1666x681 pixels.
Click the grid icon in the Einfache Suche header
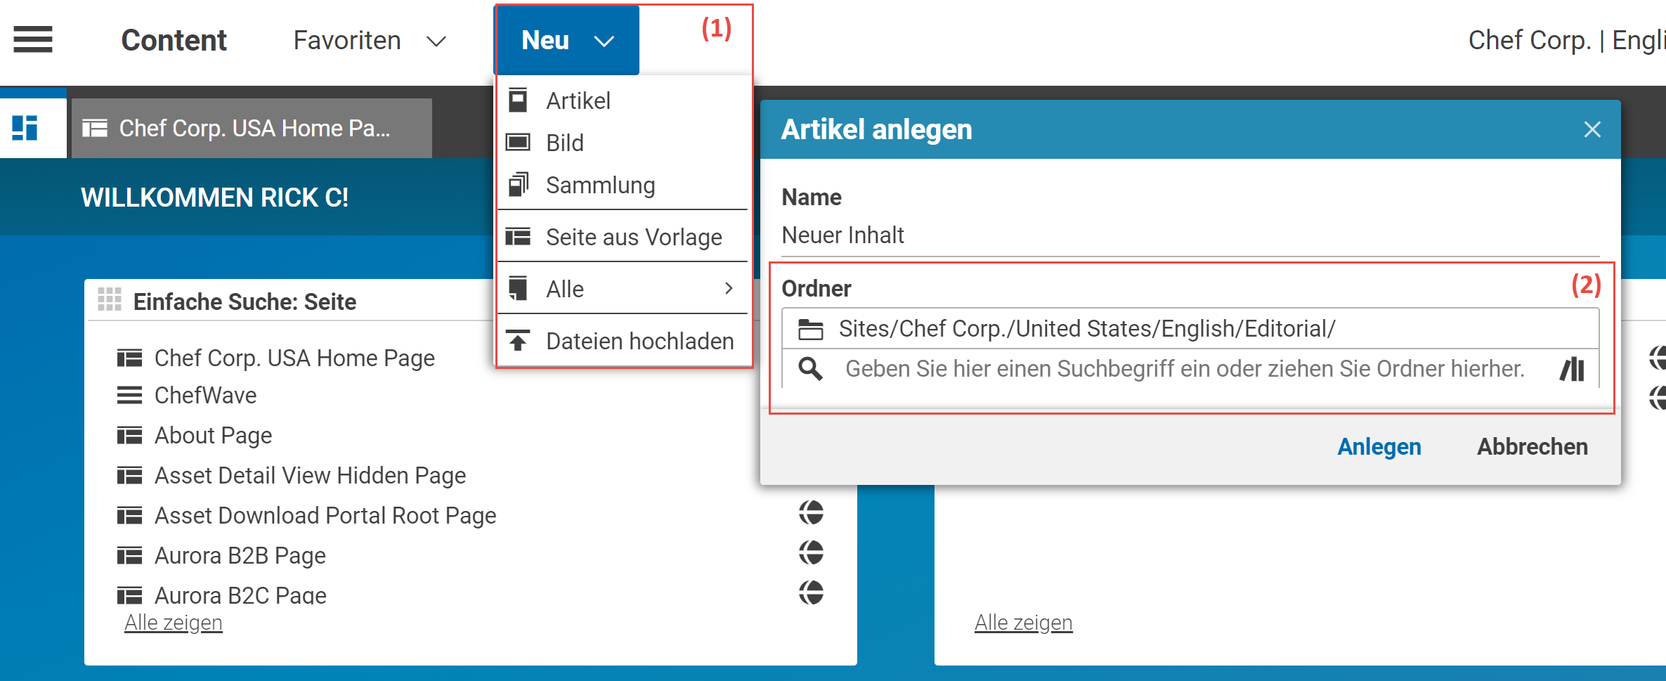tap(109, 301)
